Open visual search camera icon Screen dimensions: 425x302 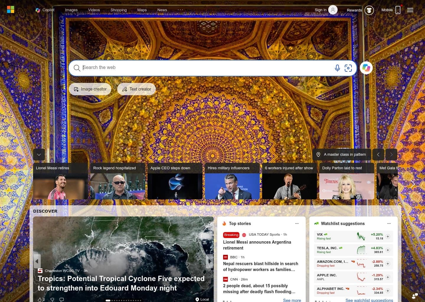tap(348, 68)
